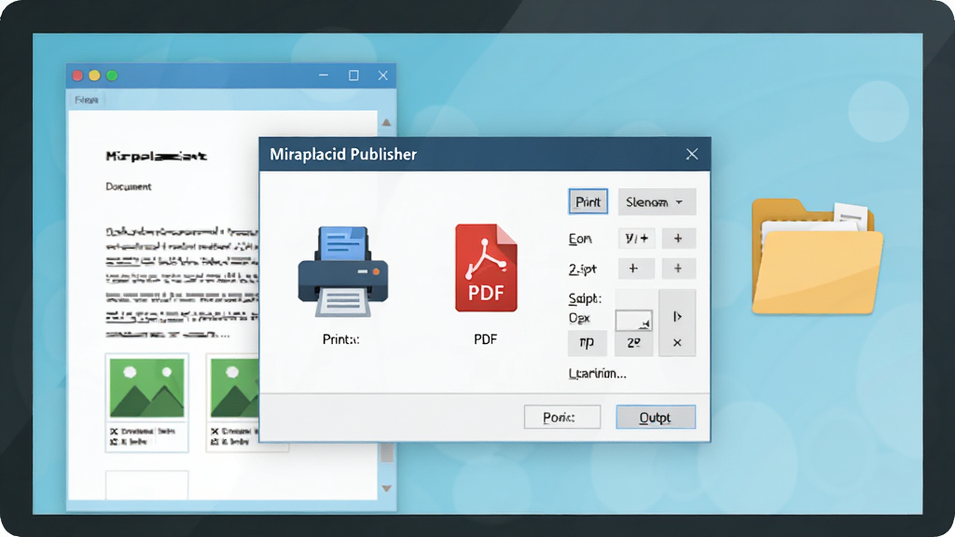Select the first landscape image thumbnail
The image size is (955, 537).
point(146,388)
